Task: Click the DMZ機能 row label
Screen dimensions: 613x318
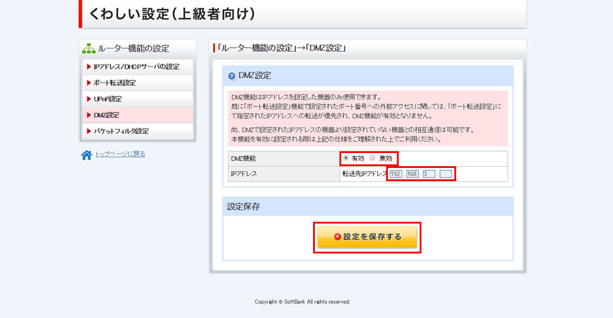Action: coord(244,159)
